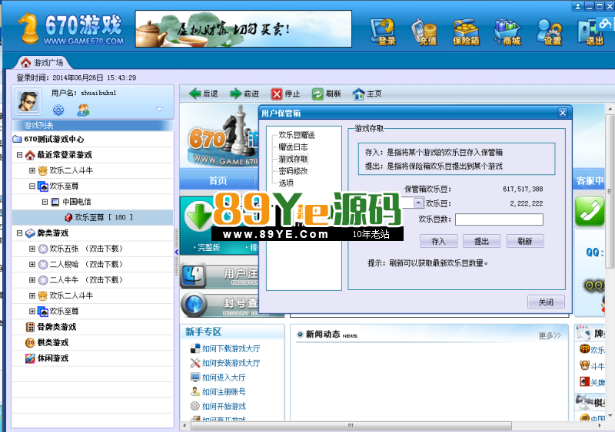Open 如何下载游戏大厅 link
The width and height of the screenshot is (615, 432).
[x=231, y=348]
